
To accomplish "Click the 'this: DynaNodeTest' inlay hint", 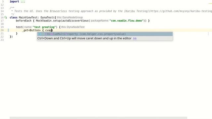I will click(73, 27).
